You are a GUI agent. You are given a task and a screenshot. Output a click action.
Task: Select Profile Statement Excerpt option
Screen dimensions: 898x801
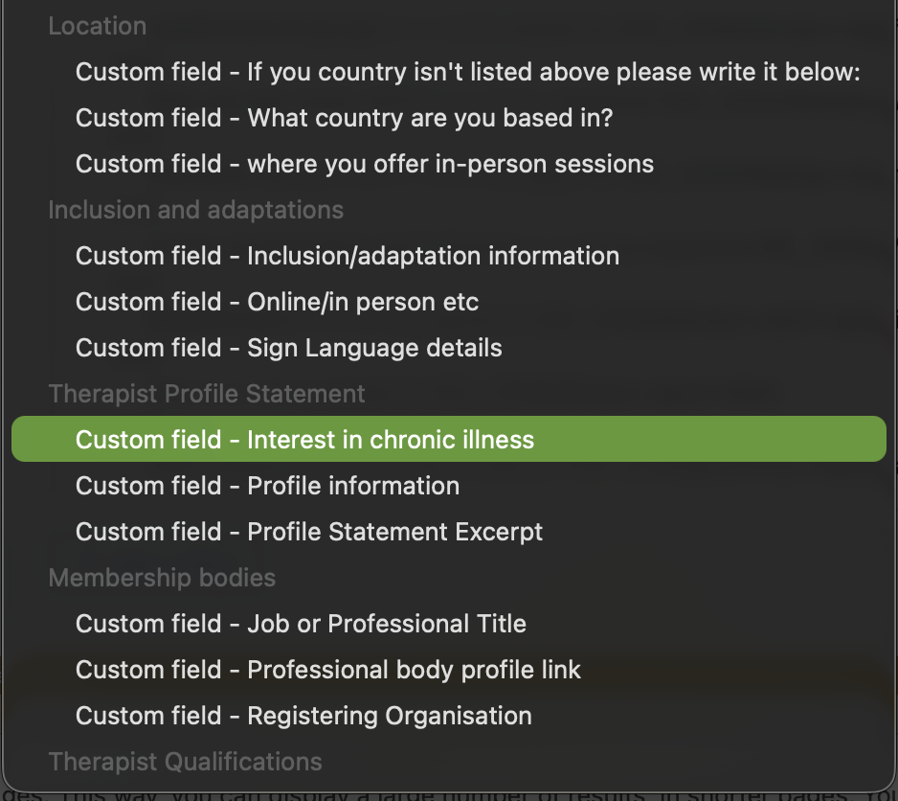coord(309,532)
